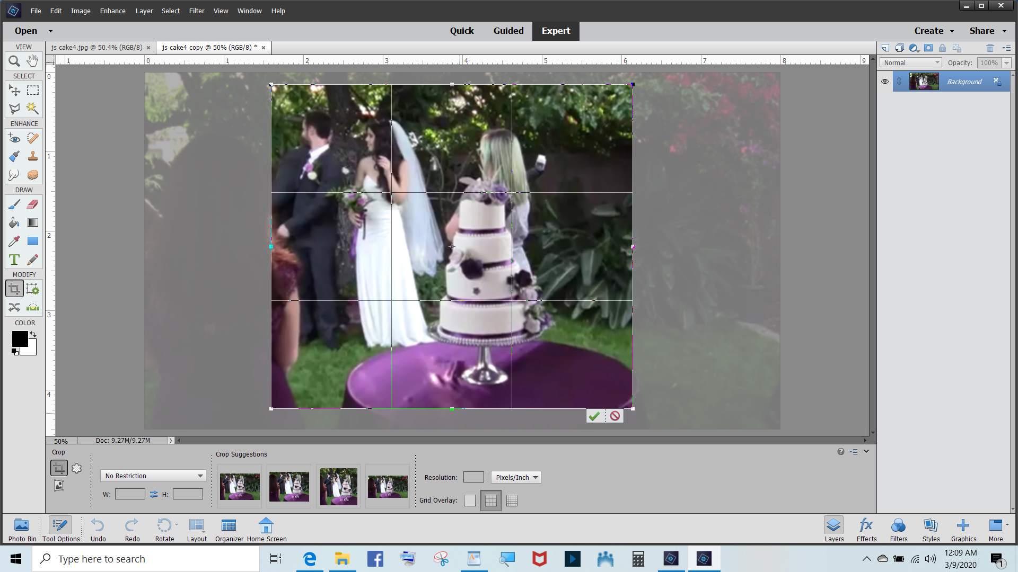The width and height of the screenshot is (1018, 572).
Task: Hide the Background layer visibility eye
Action: tap(884, 82)
